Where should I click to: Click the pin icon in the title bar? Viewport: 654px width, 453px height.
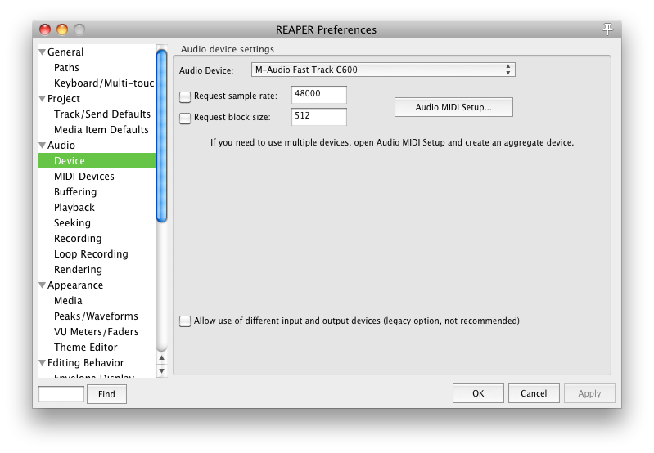coord(607,29)
